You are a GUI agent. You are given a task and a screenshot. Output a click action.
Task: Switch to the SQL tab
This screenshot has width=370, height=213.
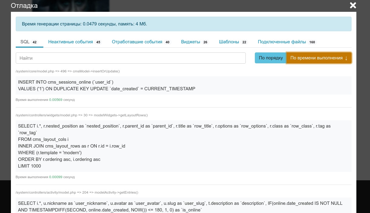point(25,42)
